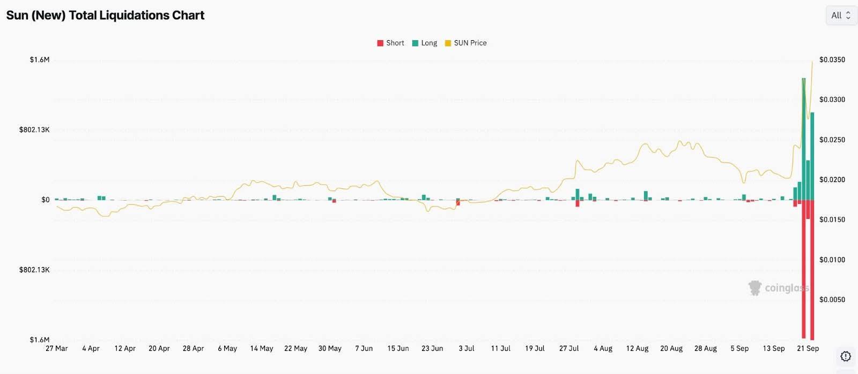
Task: Click the 12 Aug date axis label
Action: [637, 348]
